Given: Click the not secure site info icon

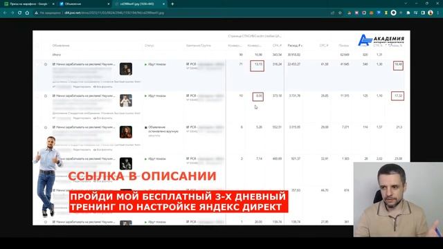Looking at the screenshot, I should (x=37, y=12).
